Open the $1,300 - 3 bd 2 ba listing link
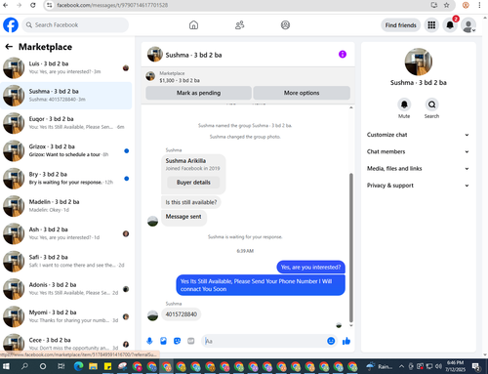 180,80
